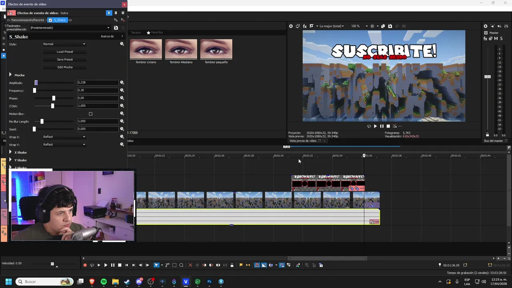
Task: Switch to the Tercero tab
Action: click(136, 32)
